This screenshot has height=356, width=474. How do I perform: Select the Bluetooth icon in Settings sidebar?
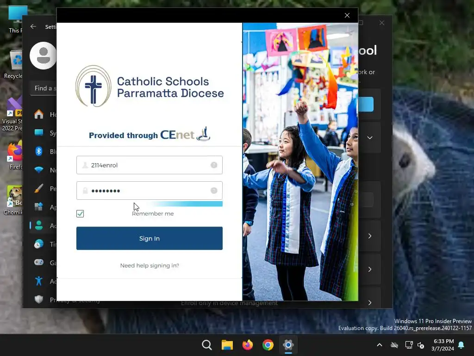tap(39, 152)
